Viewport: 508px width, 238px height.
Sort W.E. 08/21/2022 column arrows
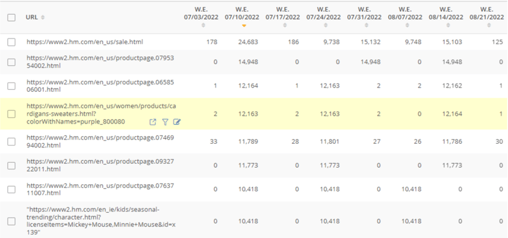coord(489,25)
